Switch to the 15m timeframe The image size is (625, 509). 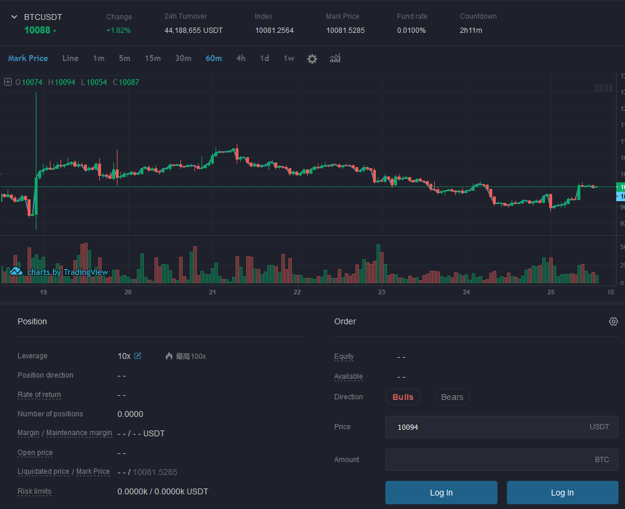coord(153,58)
